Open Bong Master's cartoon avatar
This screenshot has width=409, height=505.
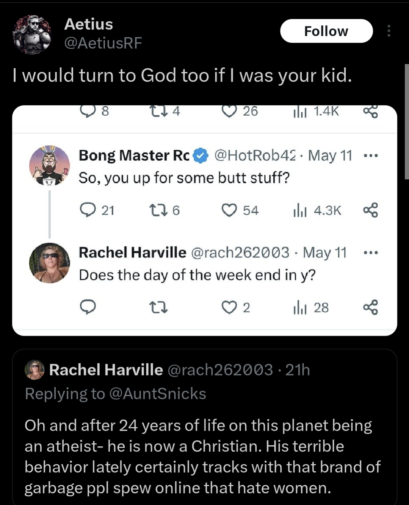[50, 165]
